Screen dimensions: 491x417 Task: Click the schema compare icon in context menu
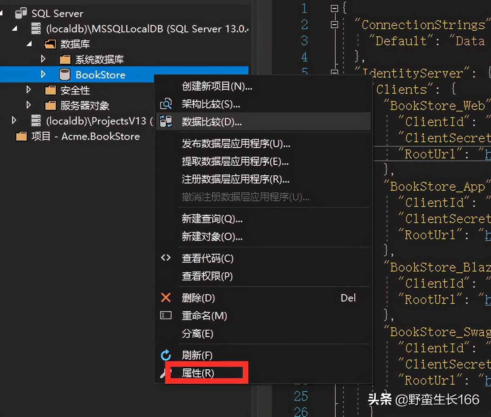(166, 104)
